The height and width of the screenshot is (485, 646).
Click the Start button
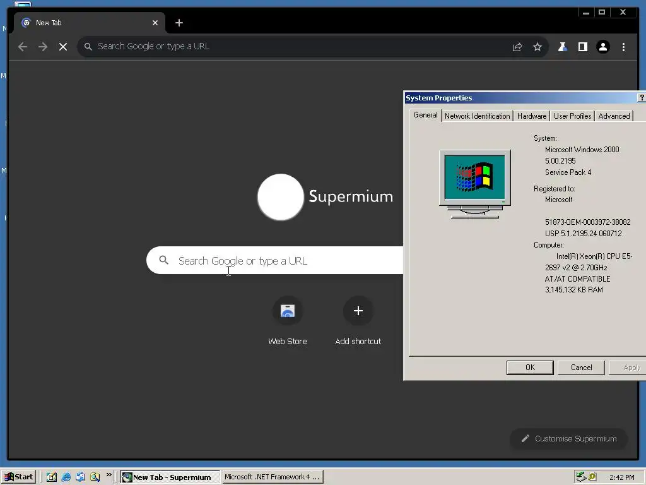click(18, 477)
